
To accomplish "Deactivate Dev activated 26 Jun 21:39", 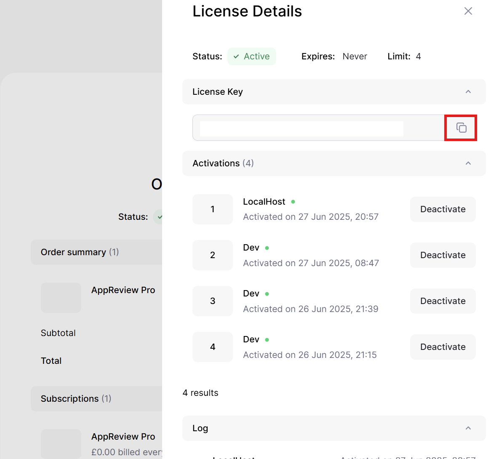I will tap(443, 301).
